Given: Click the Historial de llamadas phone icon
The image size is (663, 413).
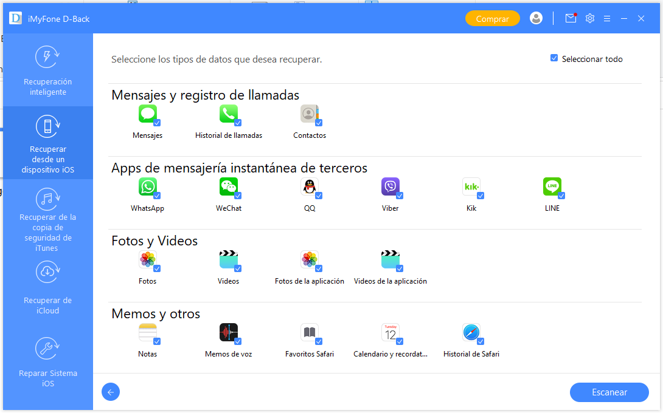Looking at the screenshot, I should click(x=228, y=114).
